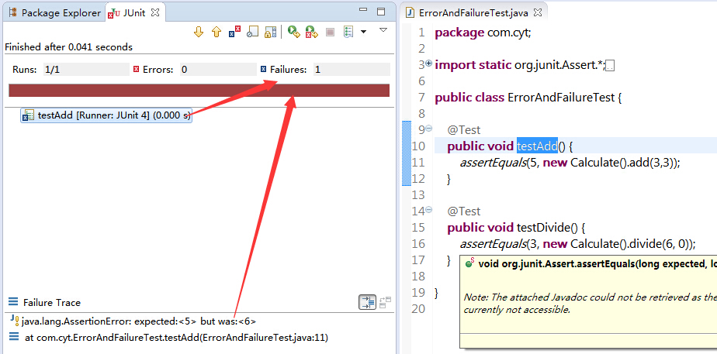Collapse the testAdd method fold marker

[429, 129]
